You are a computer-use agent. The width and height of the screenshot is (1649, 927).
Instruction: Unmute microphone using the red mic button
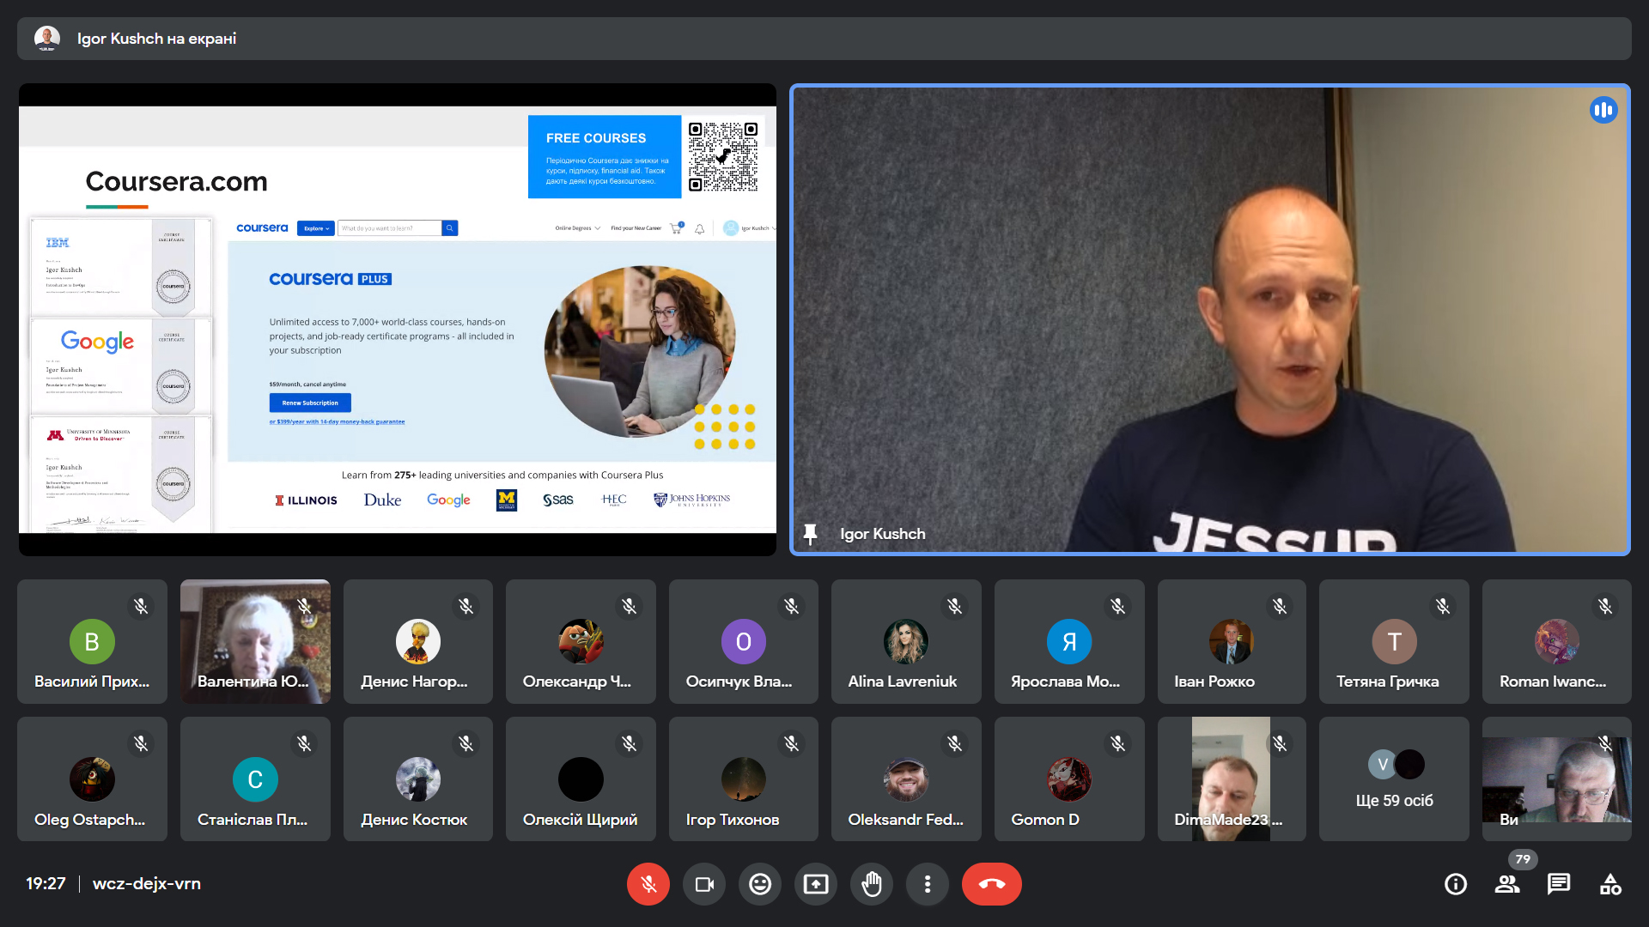click(x=648, y=884)
